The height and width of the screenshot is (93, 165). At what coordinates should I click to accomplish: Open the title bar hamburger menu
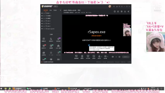(x=122, y=6)
